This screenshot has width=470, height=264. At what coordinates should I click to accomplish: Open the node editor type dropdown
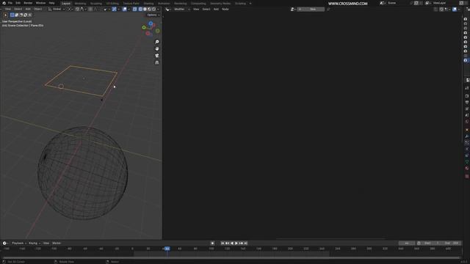pyautogui.click(x=168, y=10)
